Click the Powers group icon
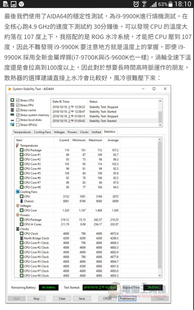Image resolution: width=194 pixels, height=310 pixels. [x=18, y=215]
